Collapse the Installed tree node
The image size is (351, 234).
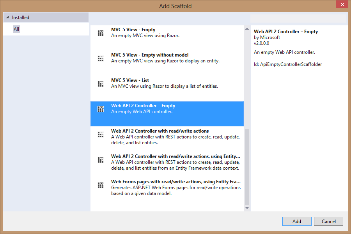click(x=7, y=17)
